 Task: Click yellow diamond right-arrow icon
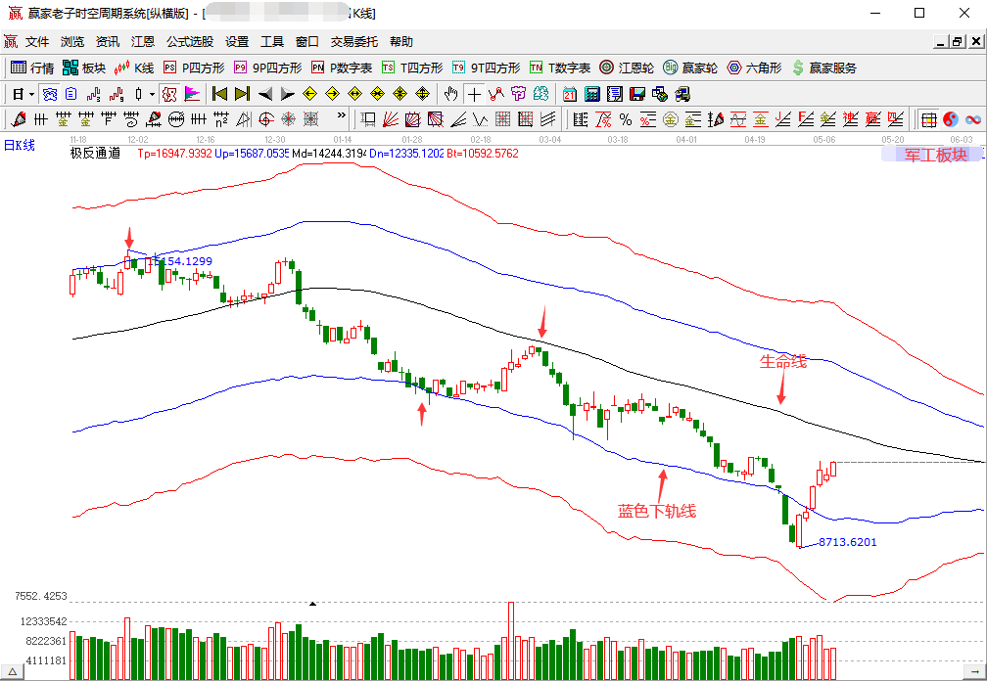(x=332, y=94)
